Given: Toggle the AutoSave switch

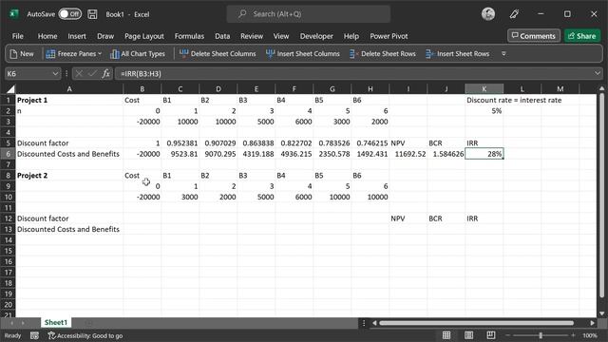Looking at the screenshot, I should point(69,14).
